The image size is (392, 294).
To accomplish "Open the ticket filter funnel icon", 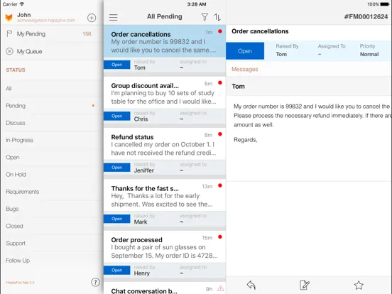I will point(205,17).
